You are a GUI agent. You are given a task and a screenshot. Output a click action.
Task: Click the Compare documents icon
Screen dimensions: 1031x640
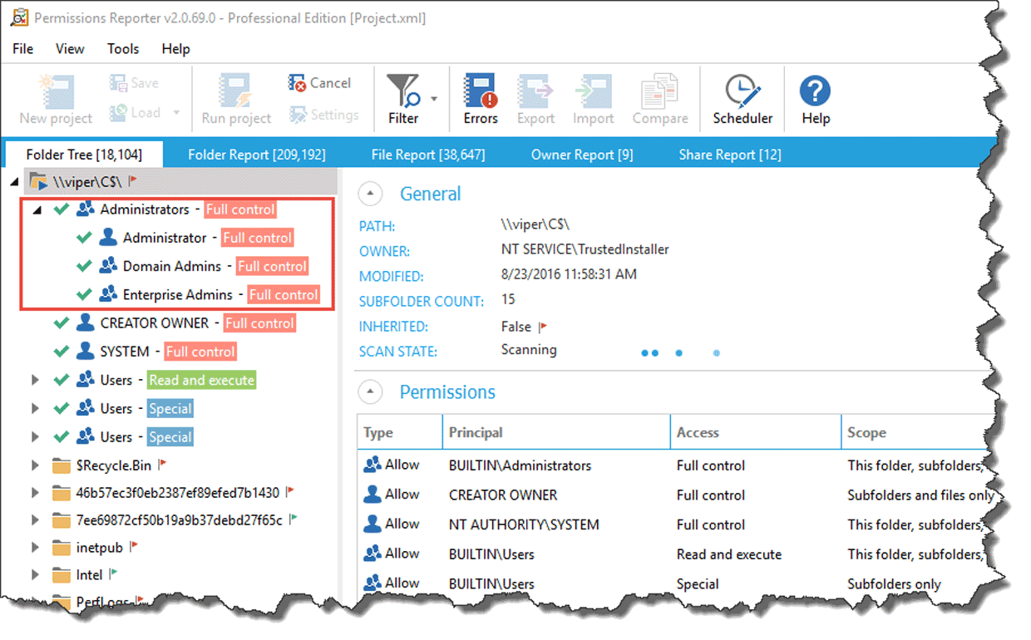(660, 91)
